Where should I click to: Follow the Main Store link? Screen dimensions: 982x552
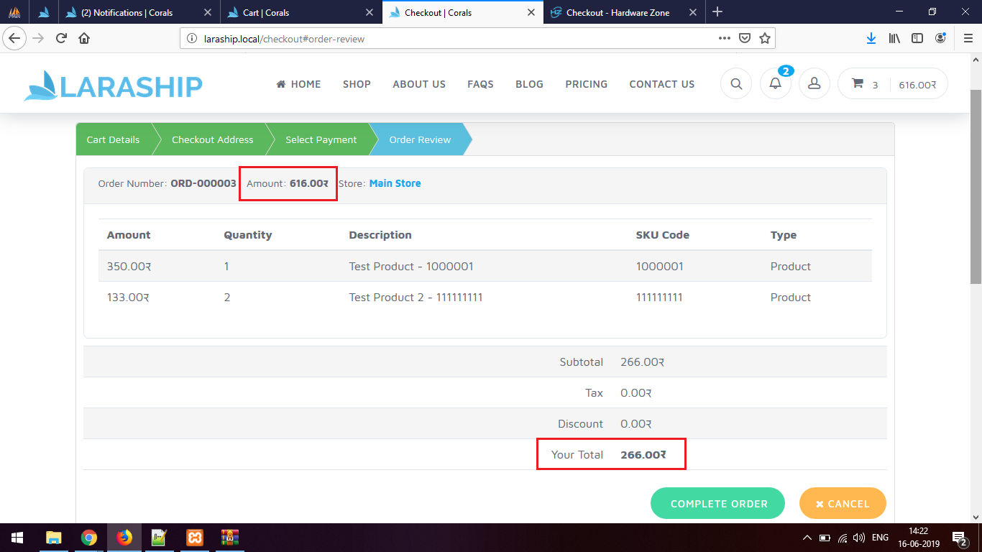coord(395,183)
